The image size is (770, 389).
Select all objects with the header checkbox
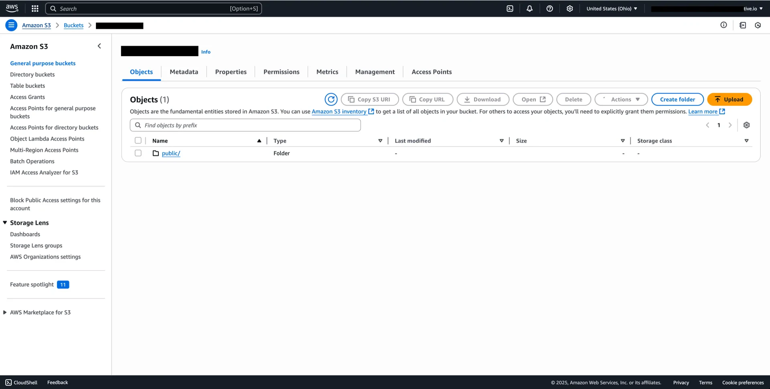click(138, 140)
